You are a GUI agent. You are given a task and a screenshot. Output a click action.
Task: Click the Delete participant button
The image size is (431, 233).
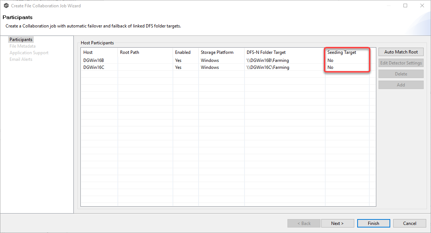pos(401,74)
